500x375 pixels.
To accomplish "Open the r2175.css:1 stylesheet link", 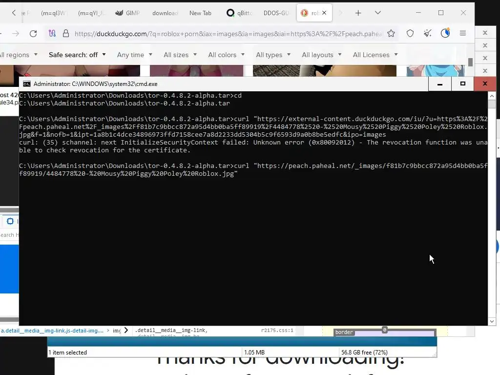I will pyautogui.click(x=277, y=331).
